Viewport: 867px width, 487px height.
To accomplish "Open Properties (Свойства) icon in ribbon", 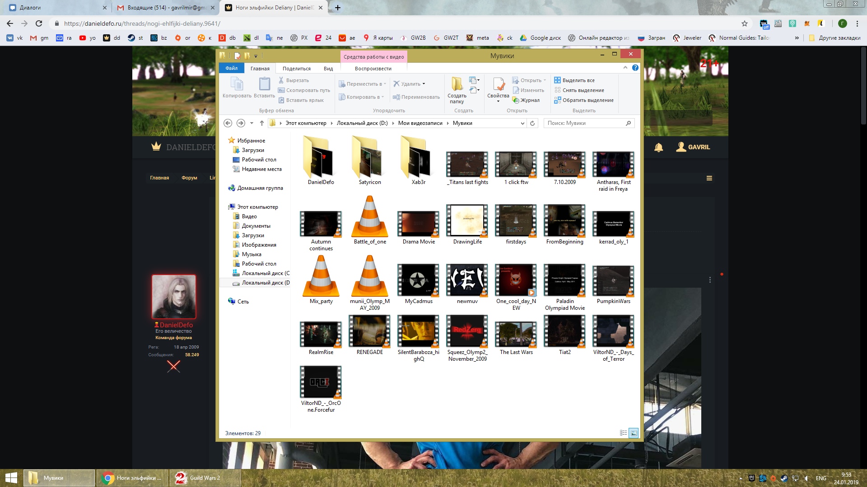I will pos(499,84).
